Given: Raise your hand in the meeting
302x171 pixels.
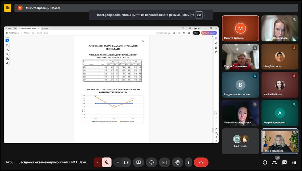Looking at the screenshot, I should (177, 162).
